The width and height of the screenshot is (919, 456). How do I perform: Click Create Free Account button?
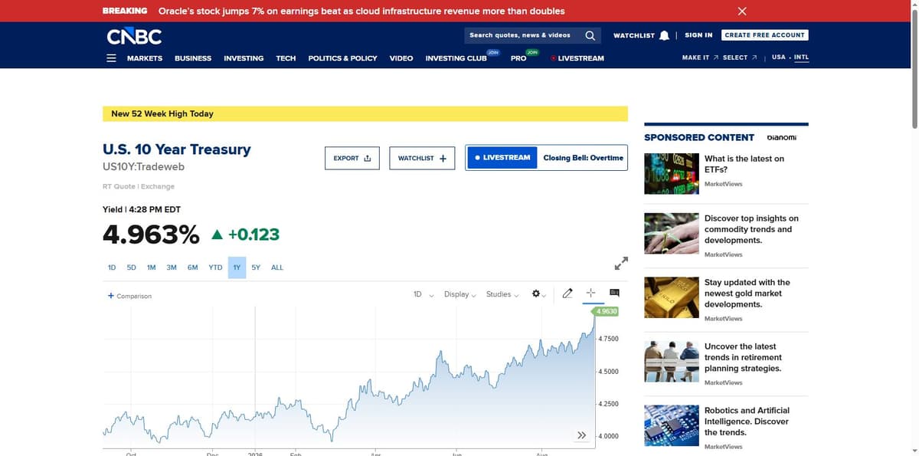tap(764, 35)
